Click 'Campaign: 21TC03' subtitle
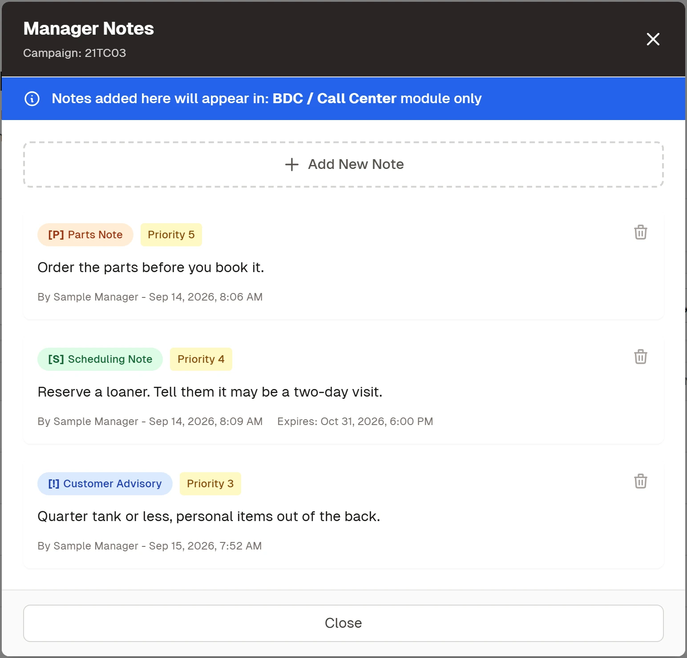The width and height of the screenshot is (687, 658). (75, 53)
